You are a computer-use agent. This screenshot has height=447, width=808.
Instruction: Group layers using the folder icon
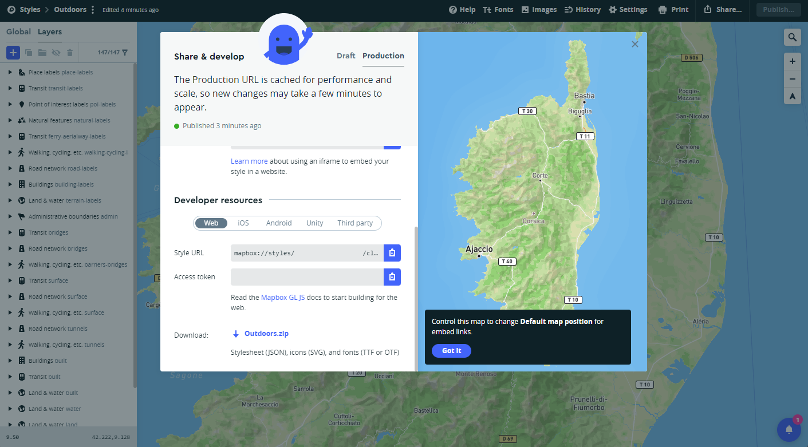pos(42,52)
